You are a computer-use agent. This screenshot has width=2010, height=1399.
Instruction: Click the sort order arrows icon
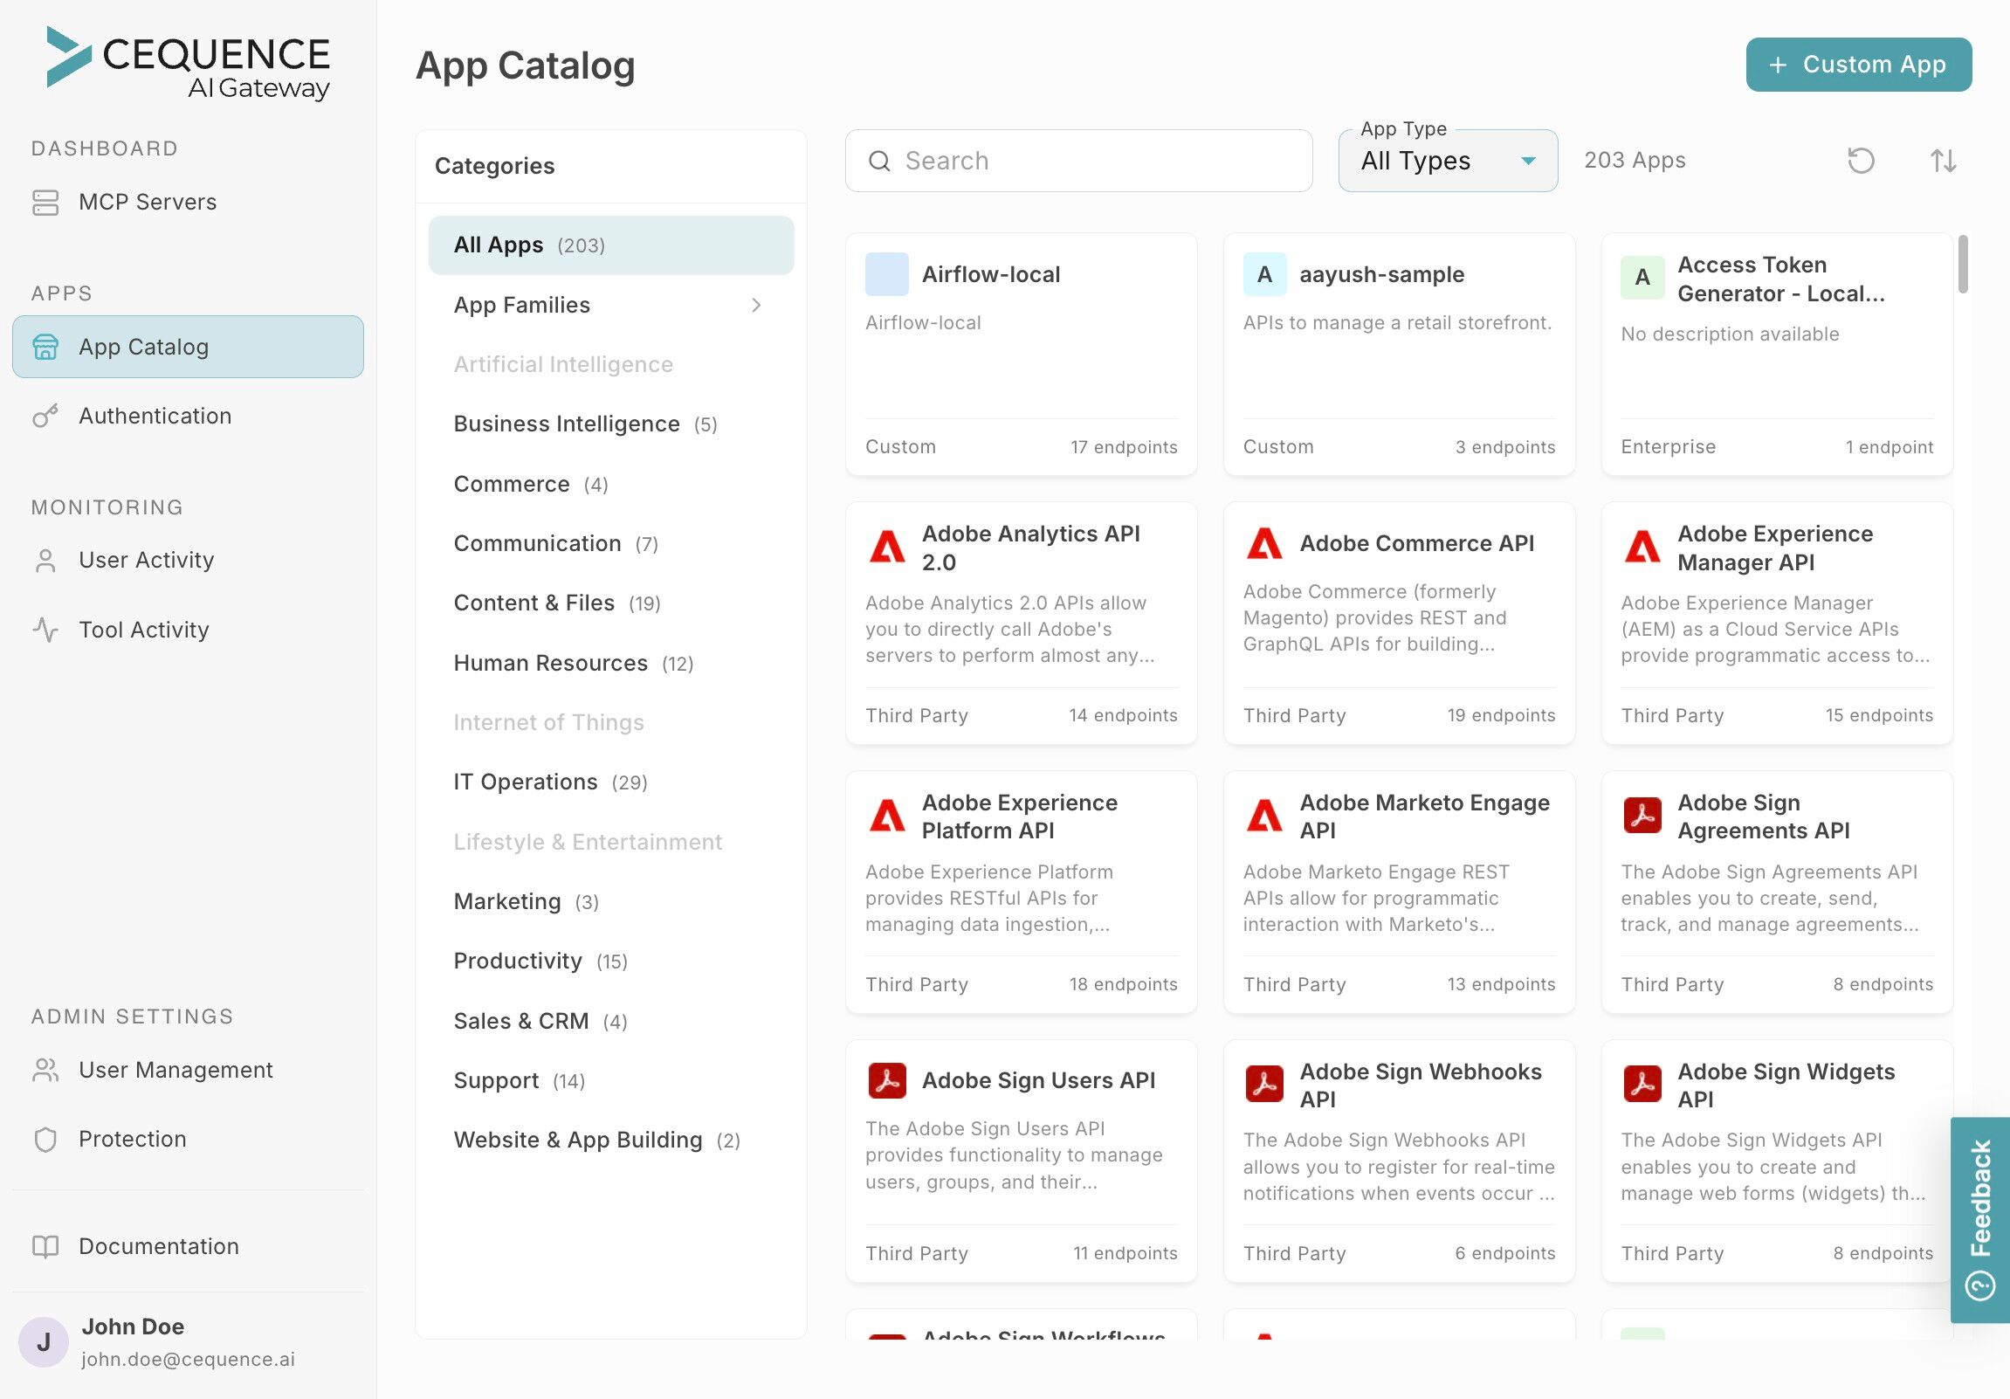tap(1943, 160)
